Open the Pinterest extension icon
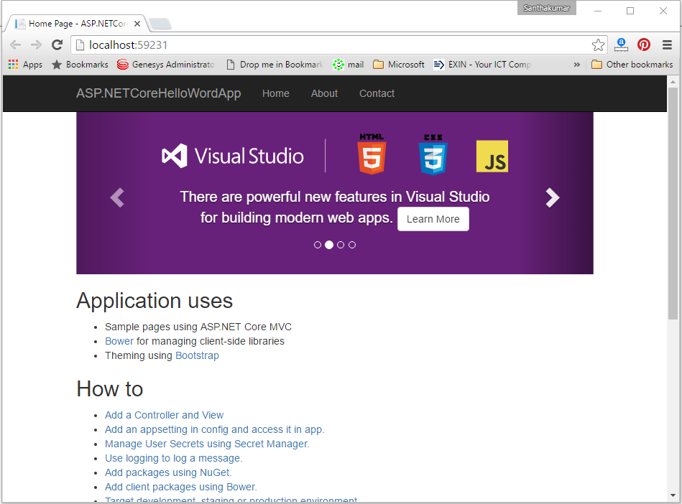This screenshot has width=682, height=504. click(644, 45)
